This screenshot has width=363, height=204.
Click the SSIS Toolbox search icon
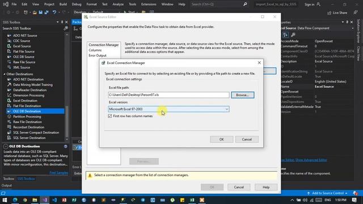point(66,28)
